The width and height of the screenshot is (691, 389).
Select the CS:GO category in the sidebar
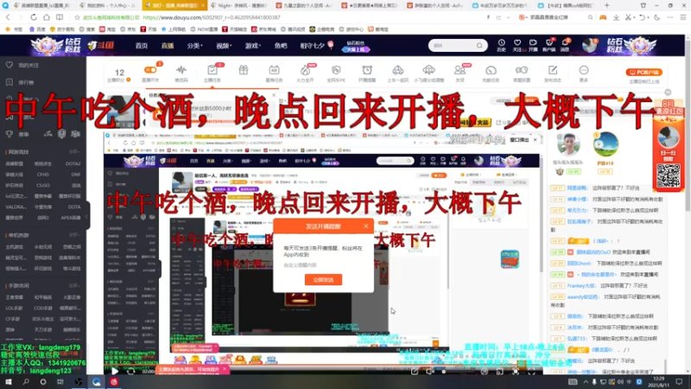pos(42,185)
